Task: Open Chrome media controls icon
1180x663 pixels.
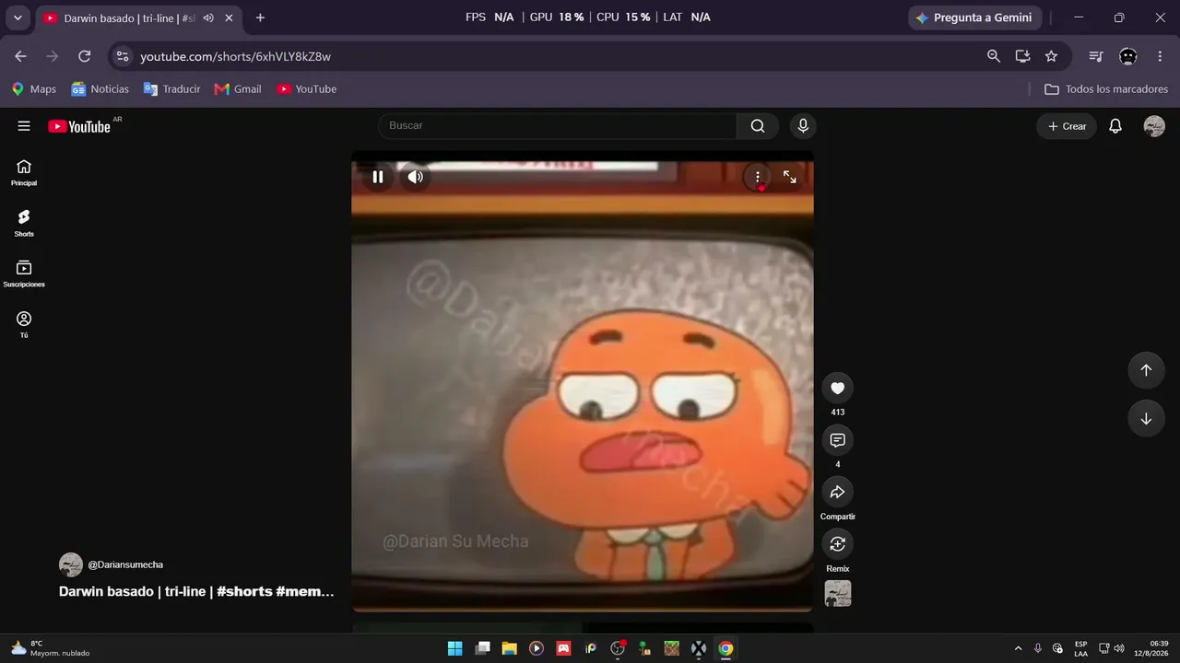Action: pos(1096,56)
